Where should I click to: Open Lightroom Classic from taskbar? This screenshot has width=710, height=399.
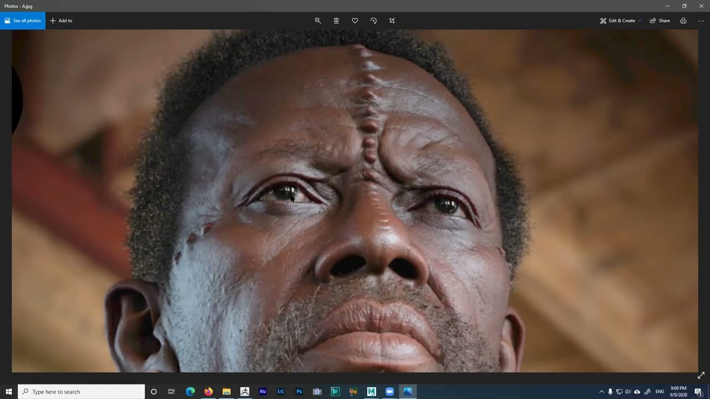click(281, 392)
